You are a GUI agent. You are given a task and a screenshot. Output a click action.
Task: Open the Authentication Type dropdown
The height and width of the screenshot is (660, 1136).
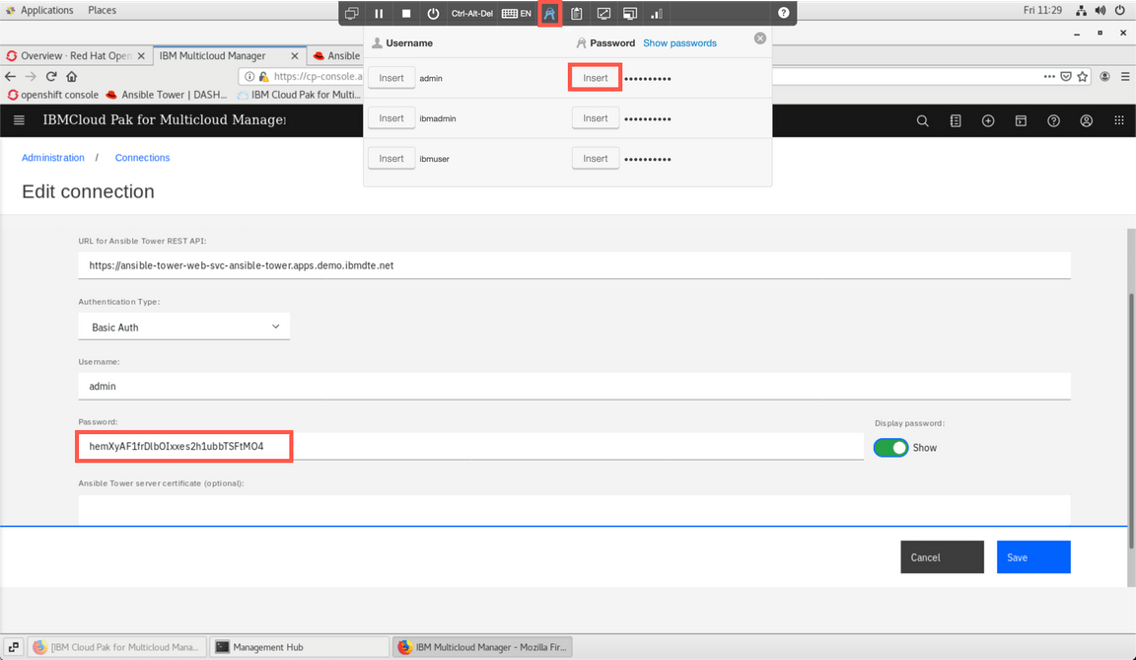coord(184,327)
